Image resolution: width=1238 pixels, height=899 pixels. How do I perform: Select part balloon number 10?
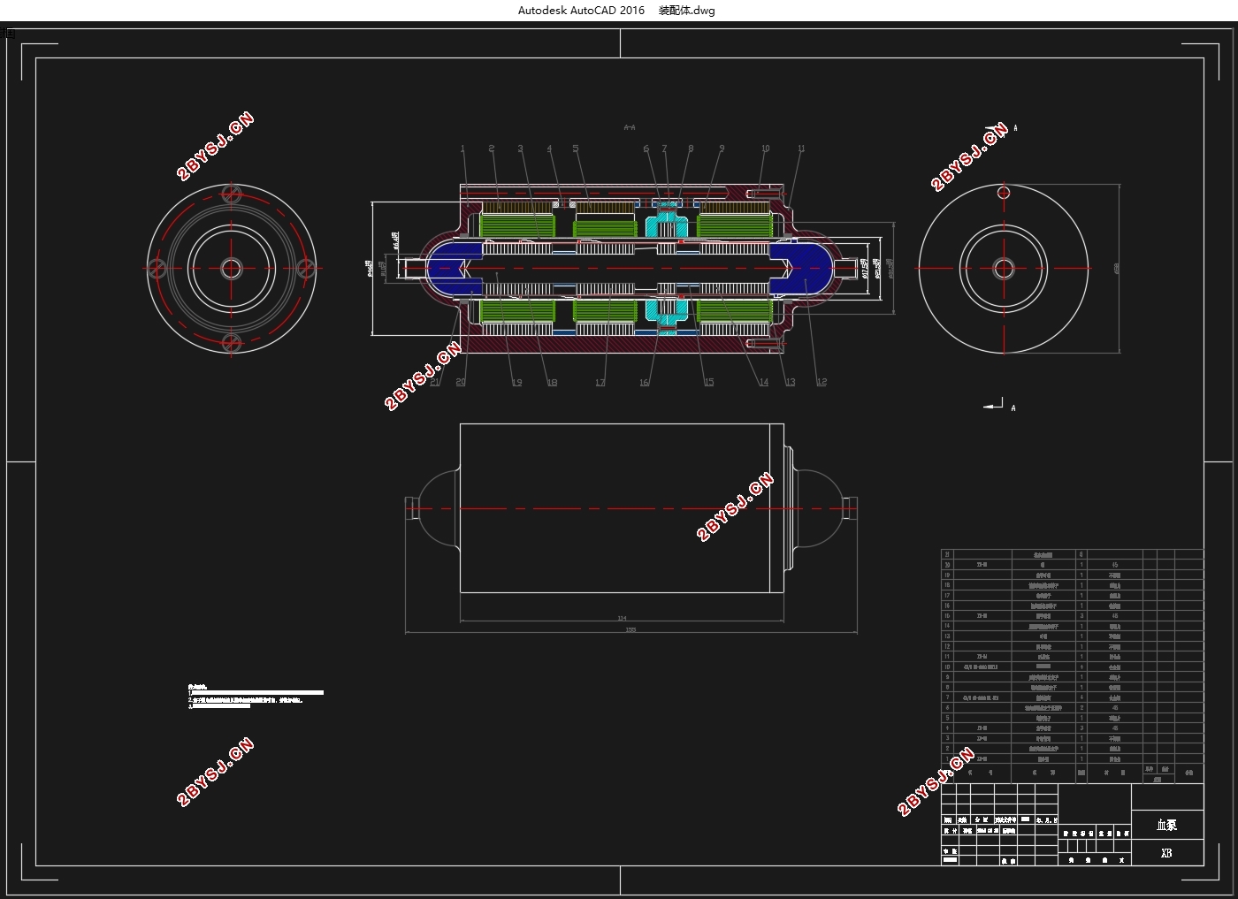(766, 149)
